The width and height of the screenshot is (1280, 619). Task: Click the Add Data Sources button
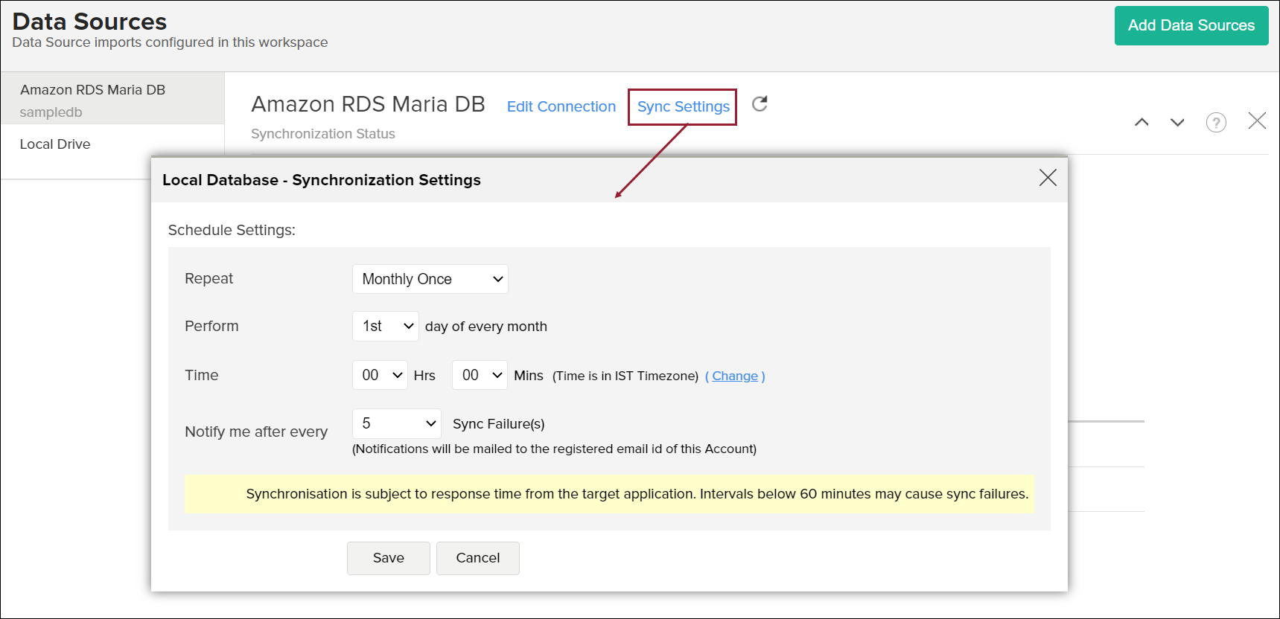[1191, 26]
